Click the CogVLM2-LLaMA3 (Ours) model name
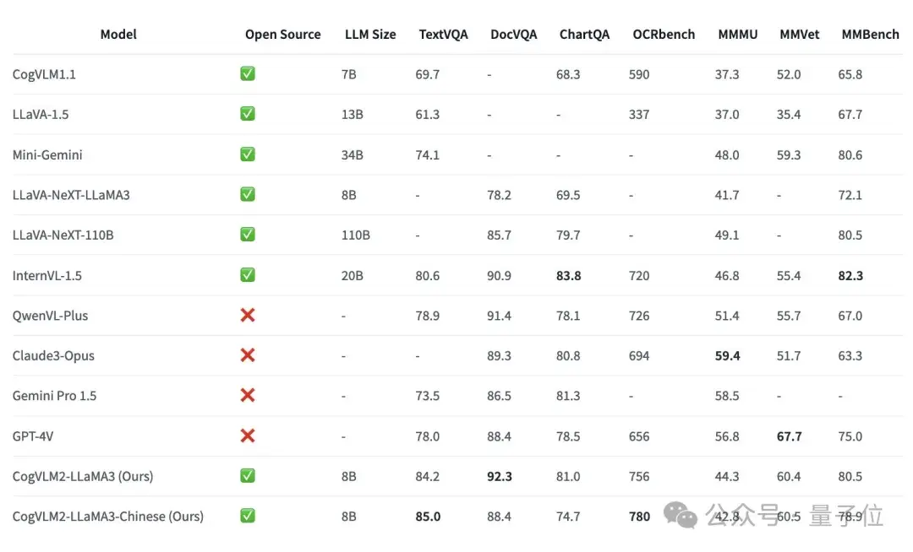The width and height of the screenshot is (913, 552). (83, 477)
